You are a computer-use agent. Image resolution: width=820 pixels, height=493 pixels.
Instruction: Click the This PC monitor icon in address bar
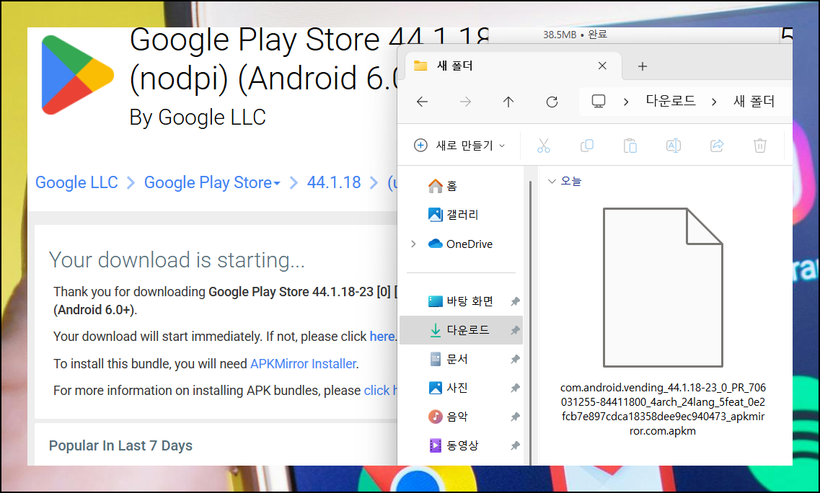599,101
